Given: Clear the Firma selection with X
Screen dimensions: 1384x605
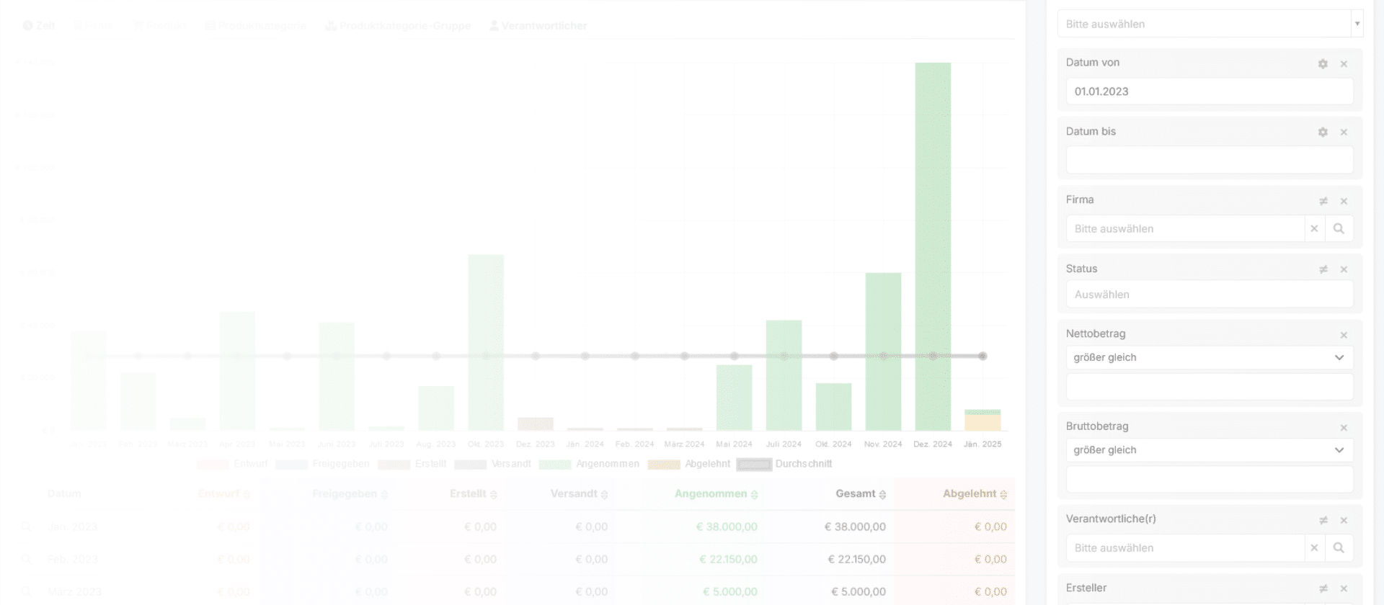Looking at the screenshot, I should click(1314, 229).
